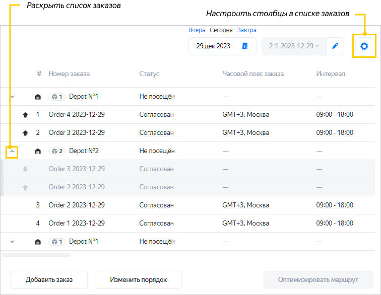The width and height of the screenshot is (381, 295).
Task: Expand the last Depot №1 row chevron
Action: click(x=13, y=242)
